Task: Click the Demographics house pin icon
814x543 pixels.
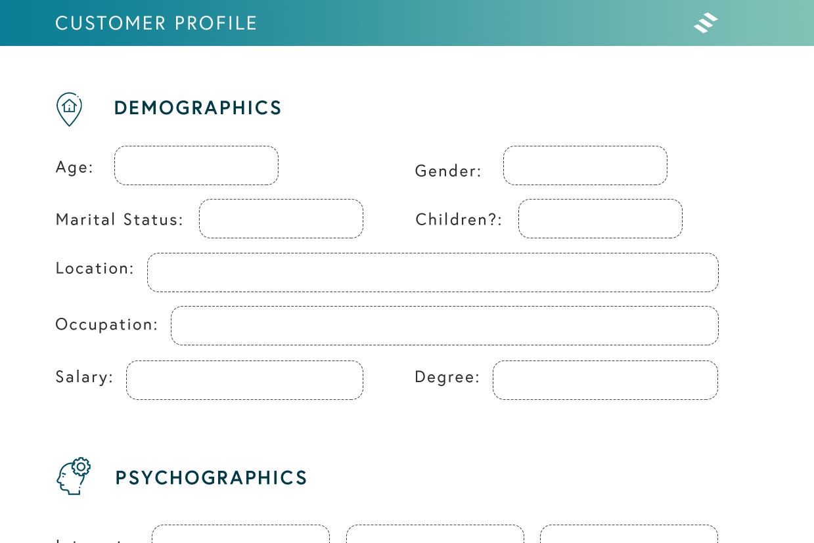Action: click(69, 109)
